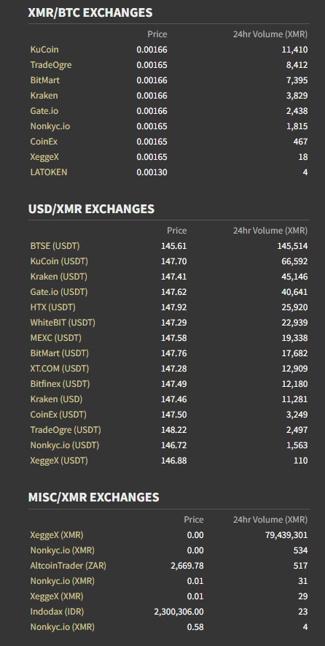Viewport: 325px width, 646px height.
Task: Click the CoinEx XMR/BTC exchange link
Action: (x=44, y=142)
